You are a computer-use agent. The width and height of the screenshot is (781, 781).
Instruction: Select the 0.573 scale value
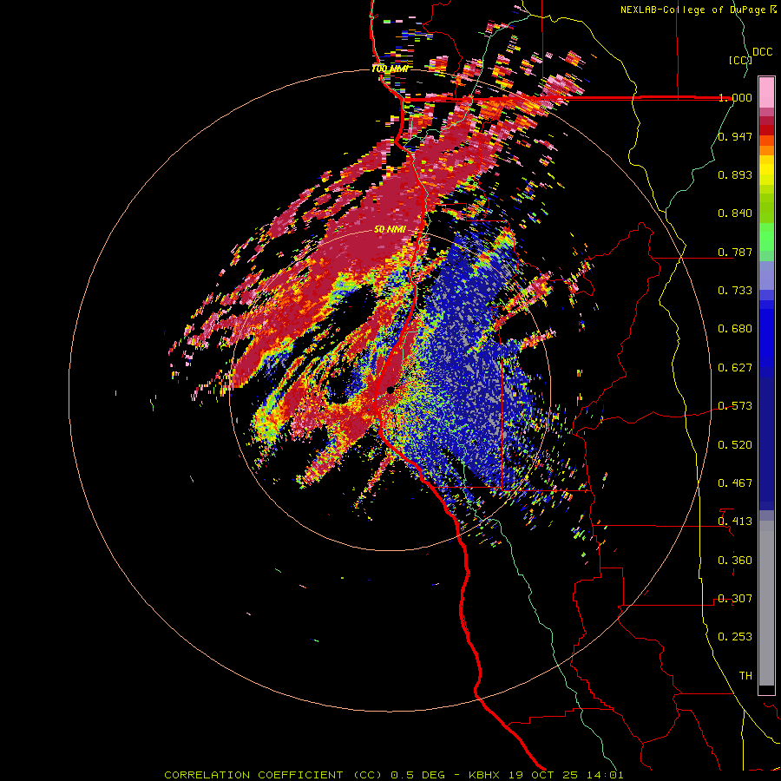tap(735, 406)
